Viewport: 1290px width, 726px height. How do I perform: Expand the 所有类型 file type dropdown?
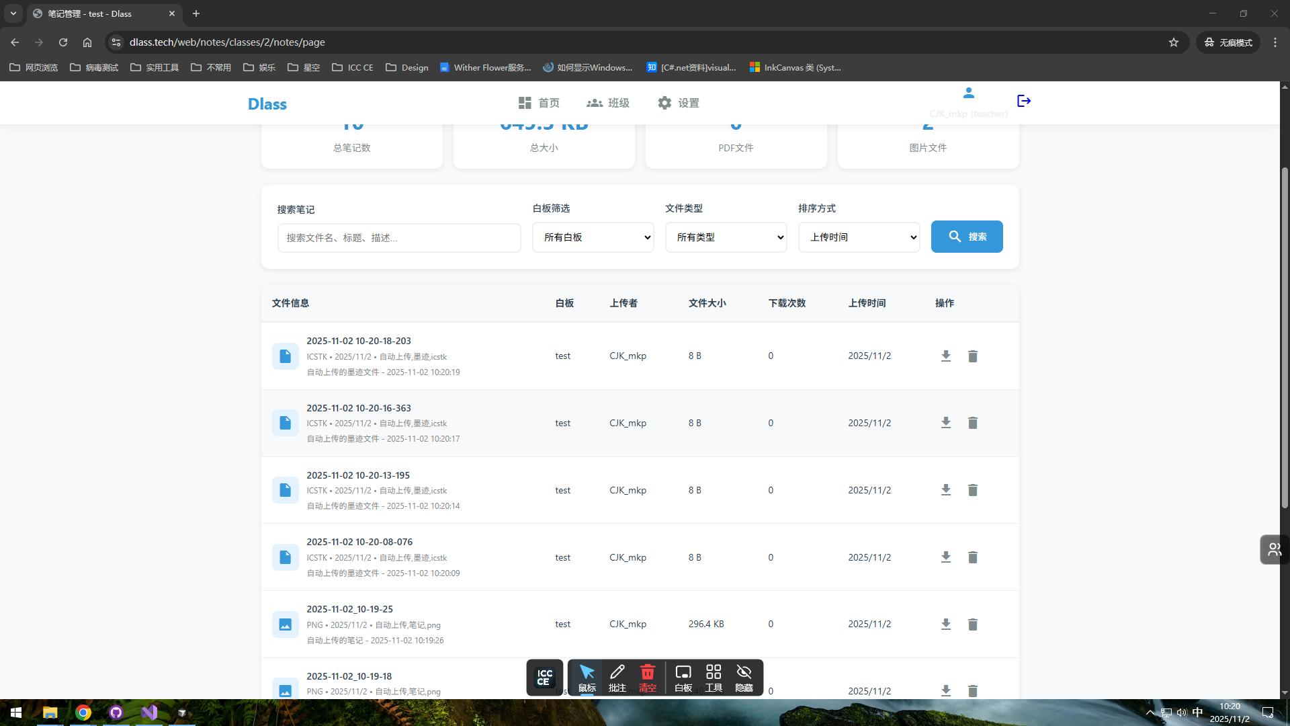click(x=726, y=237)
